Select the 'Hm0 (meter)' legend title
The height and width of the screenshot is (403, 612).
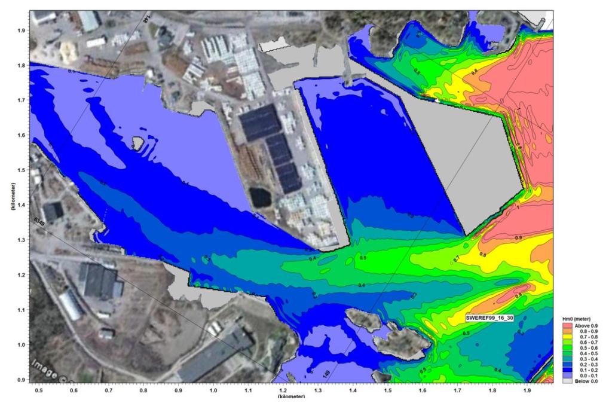pos(576,319)
